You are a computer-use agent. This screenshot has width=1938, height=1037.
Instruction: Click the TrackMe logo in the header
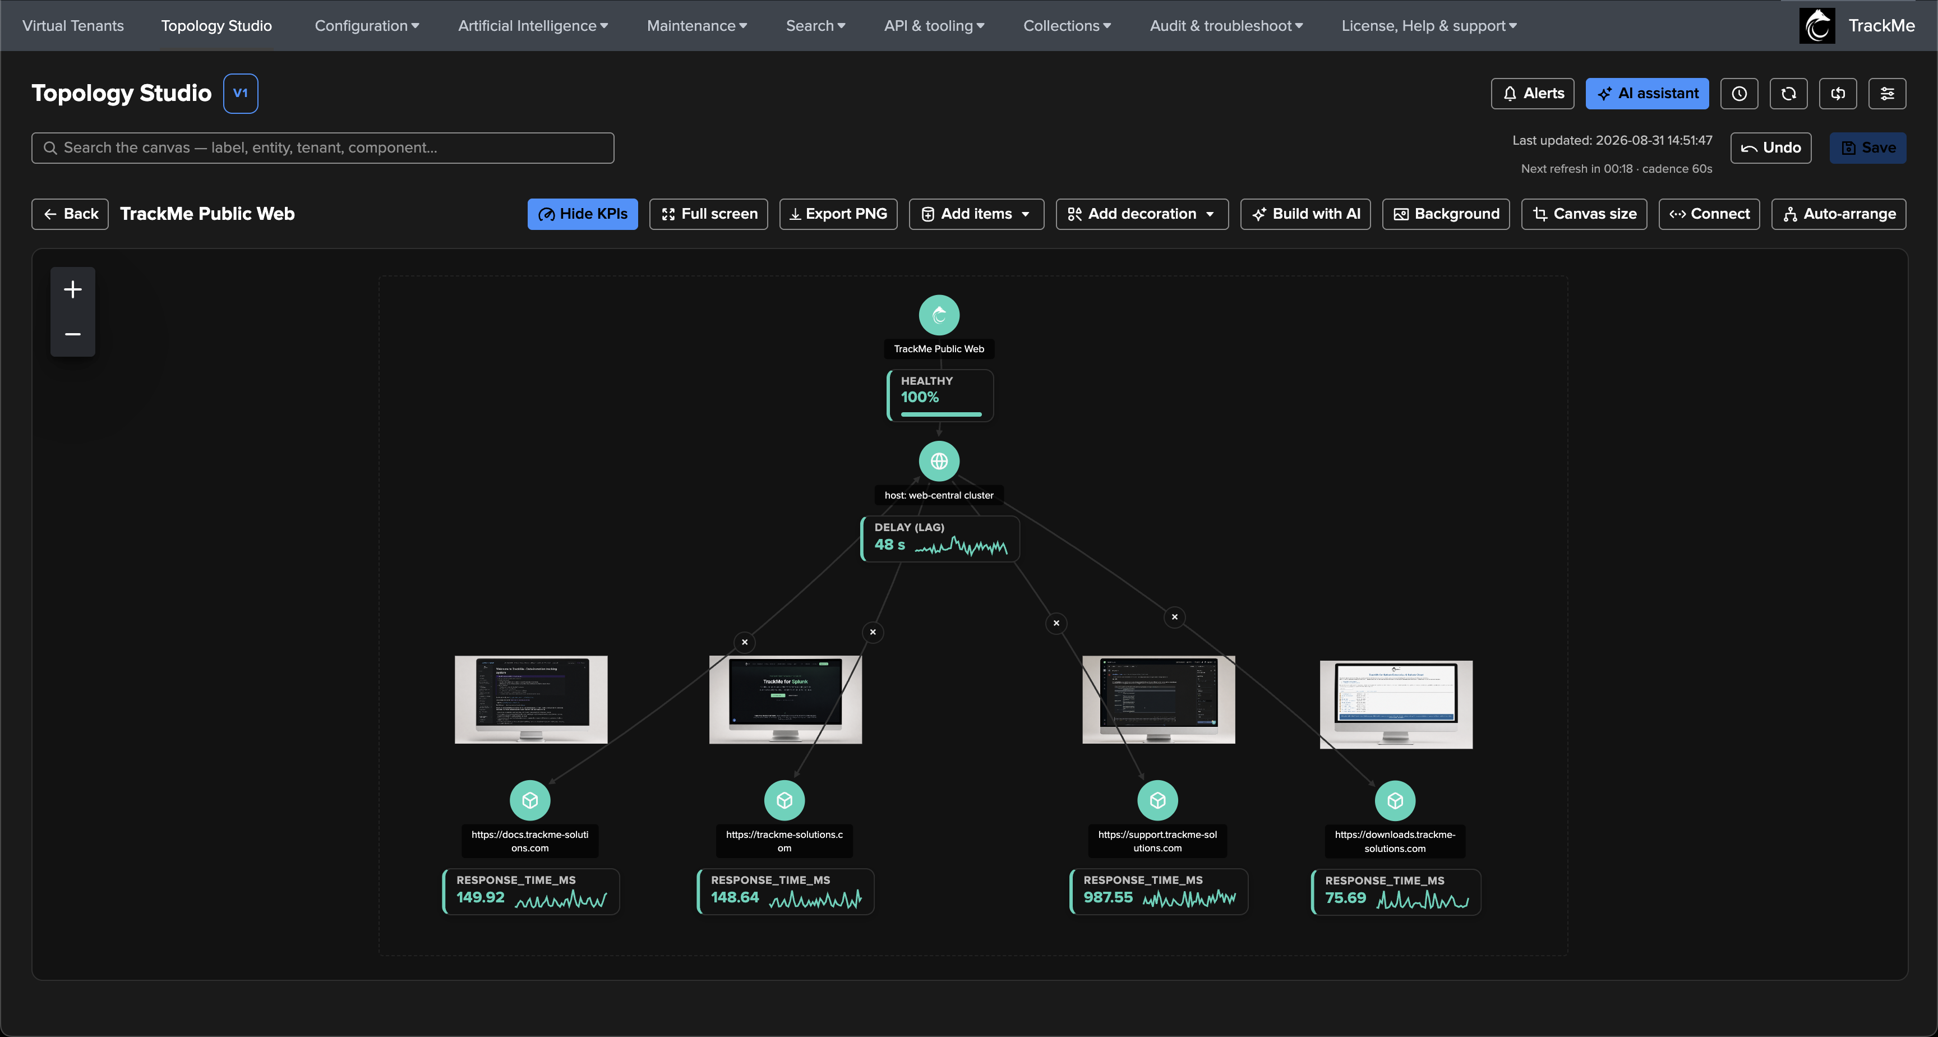(x=1817, y=26)
